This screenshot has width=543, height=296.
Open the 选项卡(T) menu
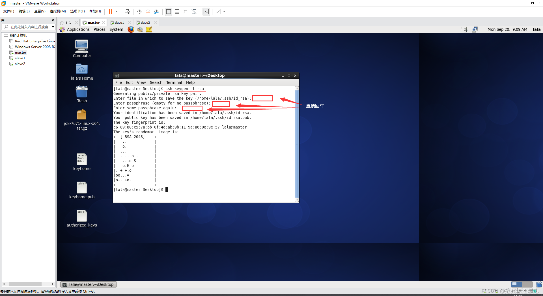tap(77, 11)
